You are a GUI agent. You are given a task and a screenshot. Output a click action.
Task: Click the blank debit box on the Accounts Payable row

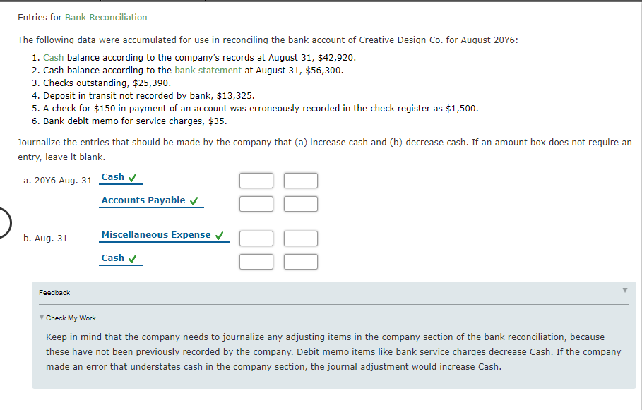(x=256, y=203)
